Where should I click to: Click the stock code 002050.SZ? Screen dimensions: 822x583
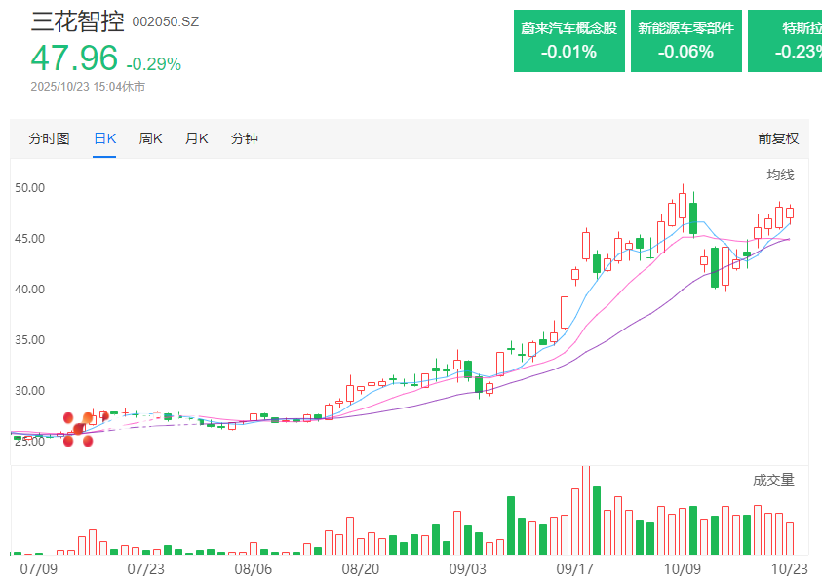pos(165,21)
